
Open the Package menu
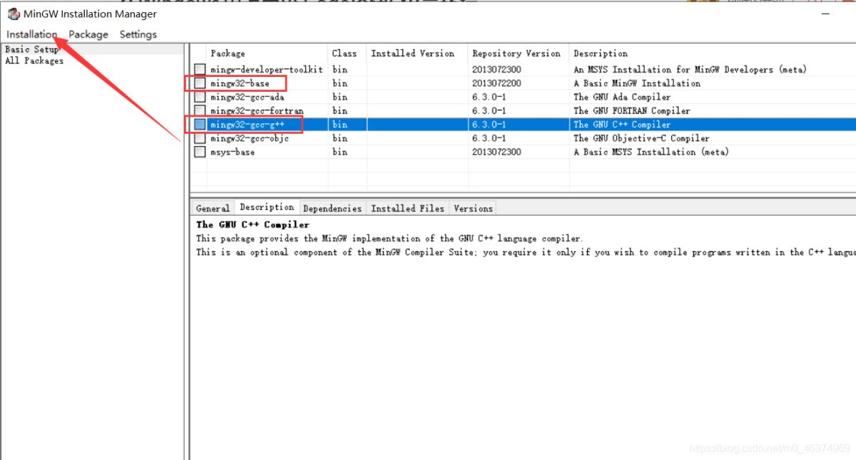click(x=88, y=34)
